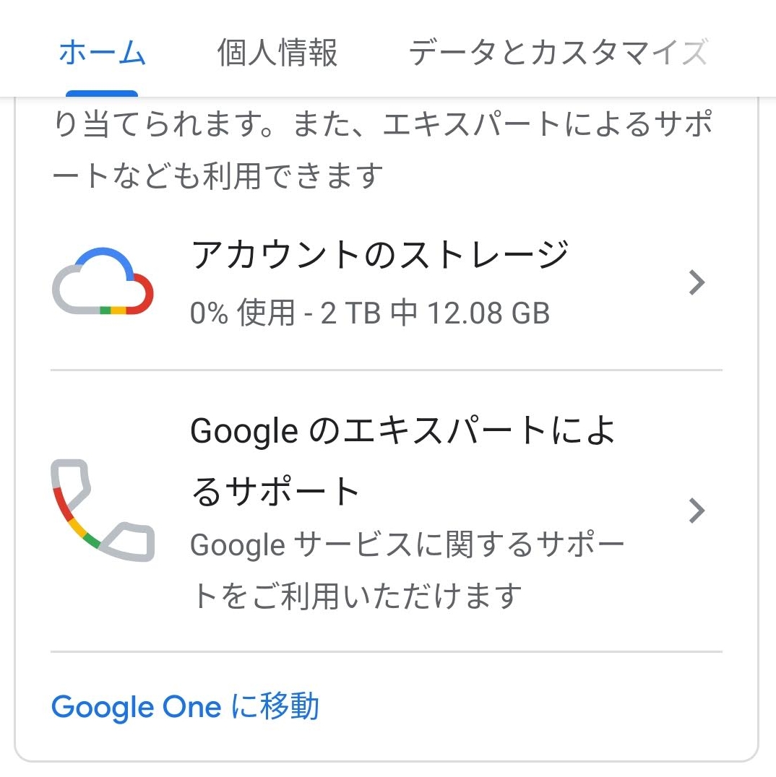Screen dimensions: 776x777
Task: Click the 0% 使用 storage usage text
Action: pos(243,313)
